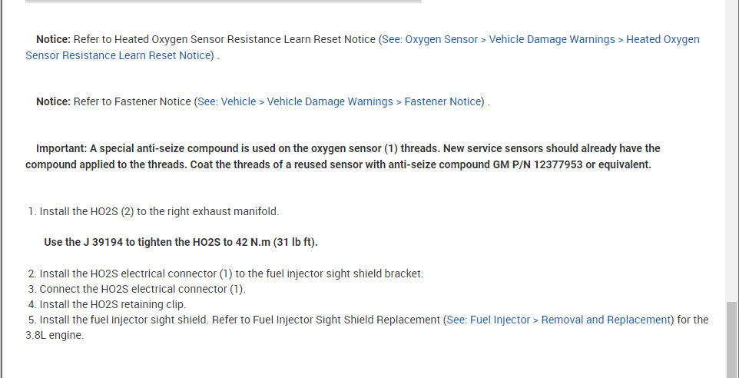Click the scrollbar track above the thumb
The width and height of the screenshot is (739, 378).
732,154
